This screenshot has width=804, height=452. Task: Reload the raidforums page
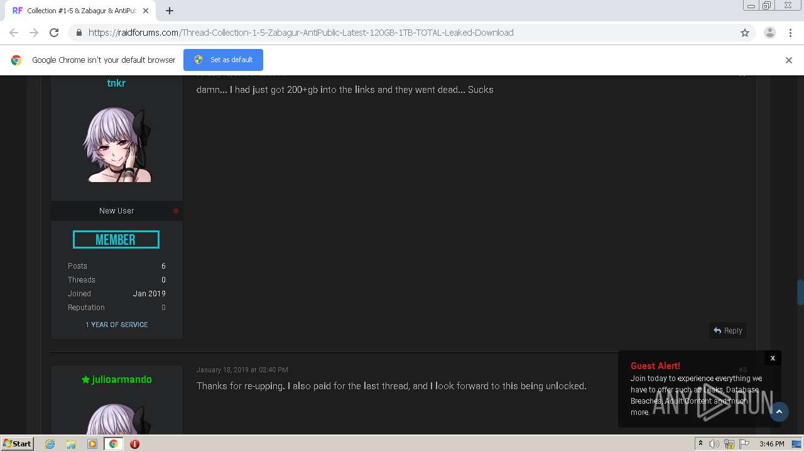[x=54, y=33]
